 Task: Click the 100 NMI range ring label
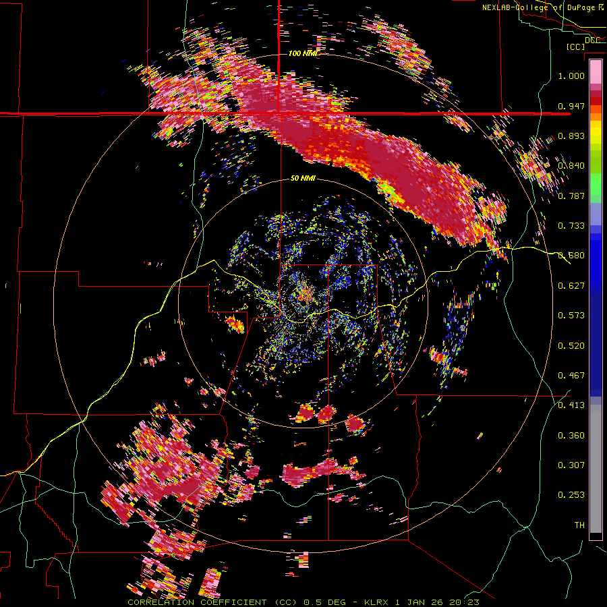pyautogui.click(x=303, y=53)
